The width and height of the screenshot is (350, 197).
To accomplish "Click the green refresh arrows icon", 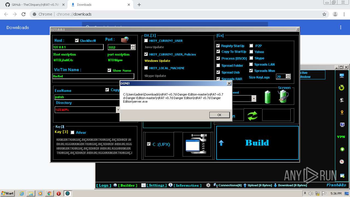I will point(252,115).
